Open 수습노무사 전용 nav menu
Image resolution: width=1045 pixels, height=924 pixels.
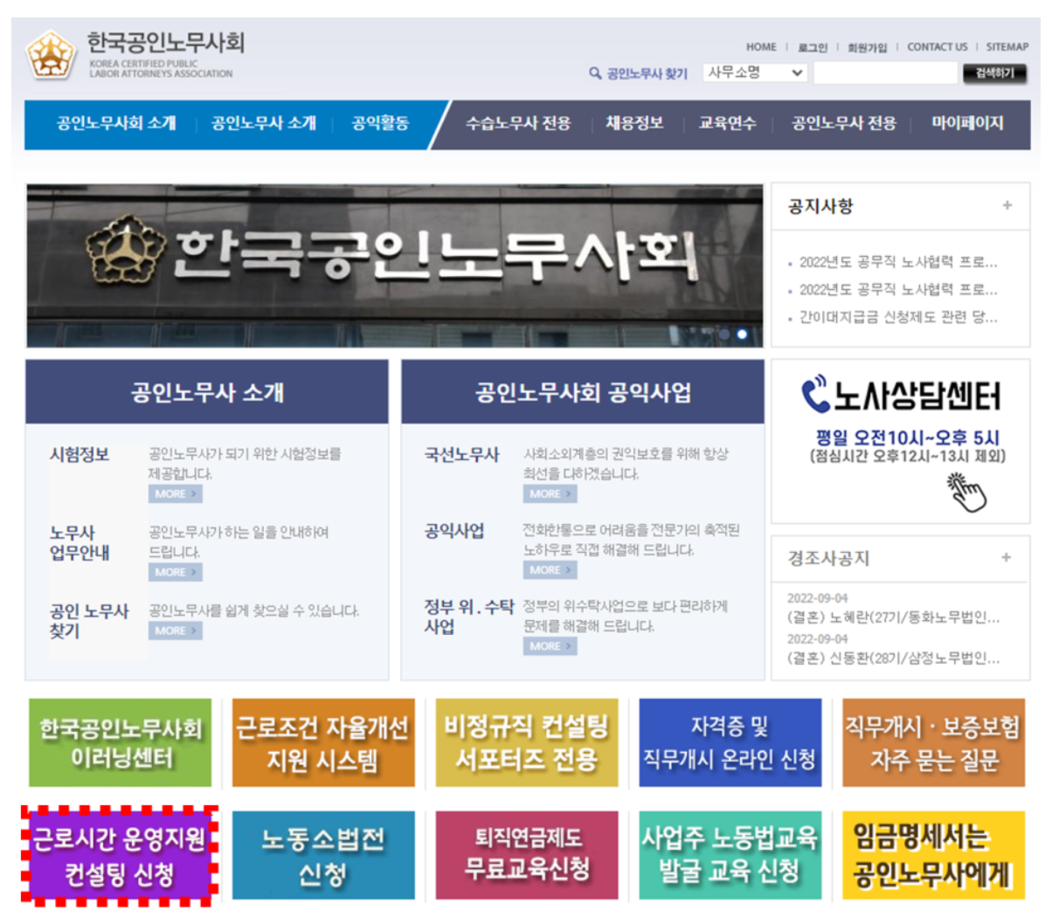pos(518,123)
